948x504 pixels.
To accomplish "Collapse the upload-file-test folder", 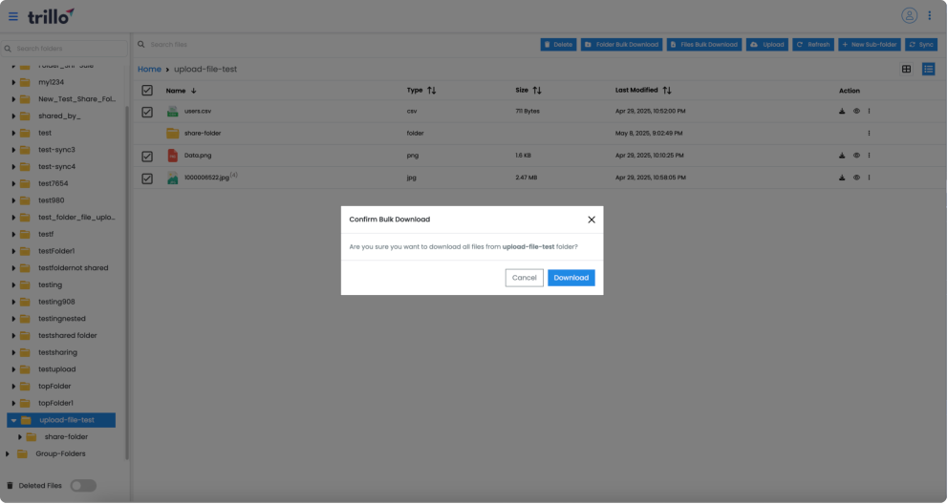I will (13, 420).
